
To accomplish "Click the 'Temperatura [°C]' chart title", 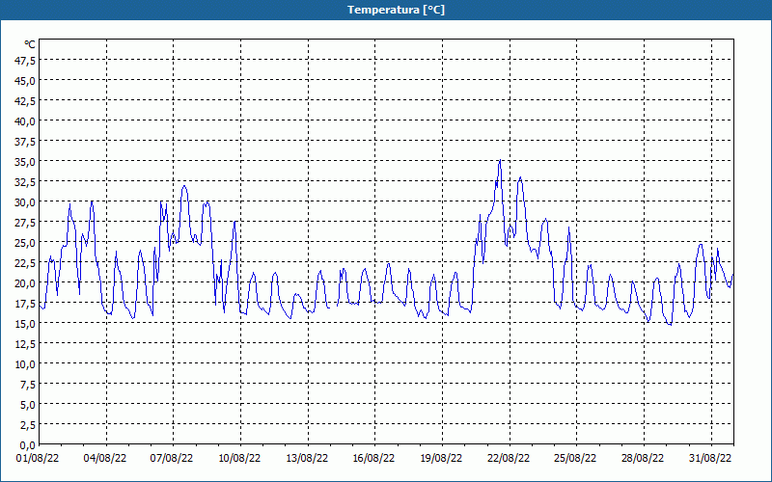I will coord(396,10).
